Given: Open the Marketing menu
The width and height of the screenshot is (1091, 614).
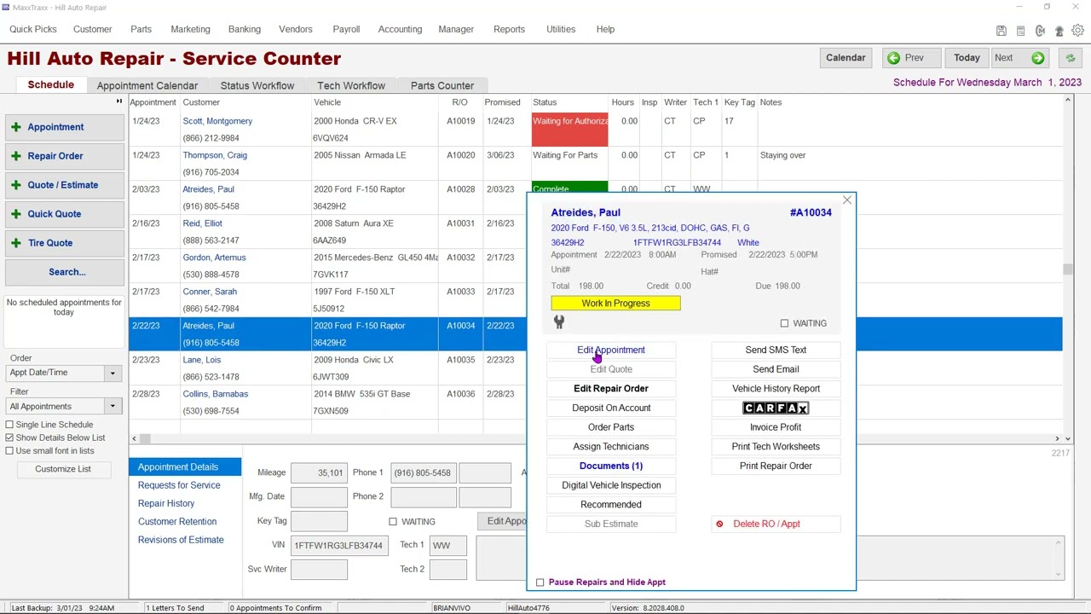Looking at the screenshot, I should (190, 29).
